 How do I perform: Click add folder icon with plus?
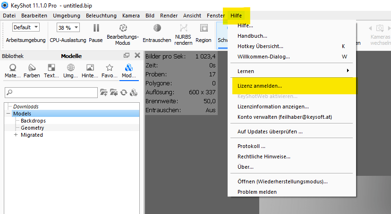point(104,92)
